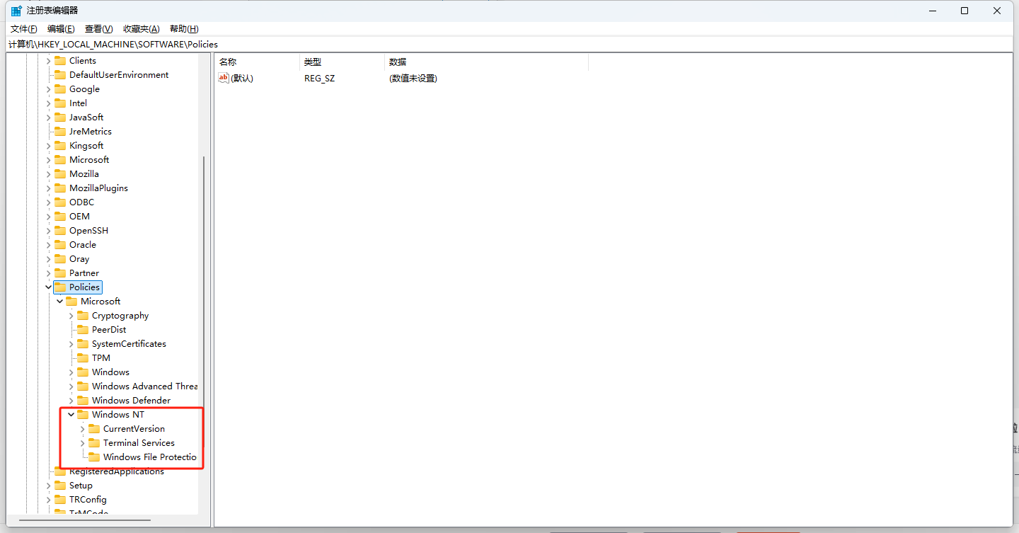Click the TPM folder icon
1019x533 pixels.
[83, 358]
